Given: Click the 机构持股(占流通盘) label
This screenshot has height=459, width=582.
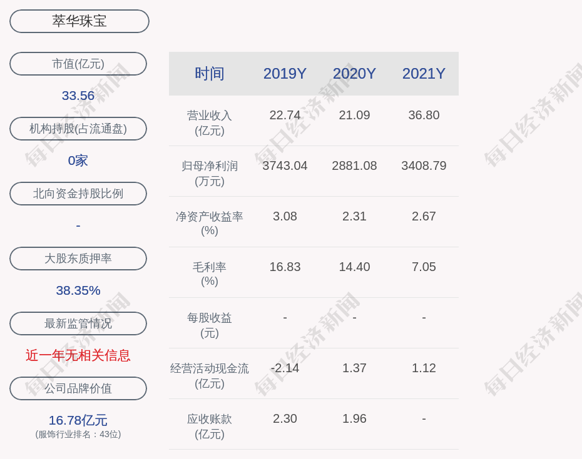Looking at the screenshot, I should coord(78,129).
